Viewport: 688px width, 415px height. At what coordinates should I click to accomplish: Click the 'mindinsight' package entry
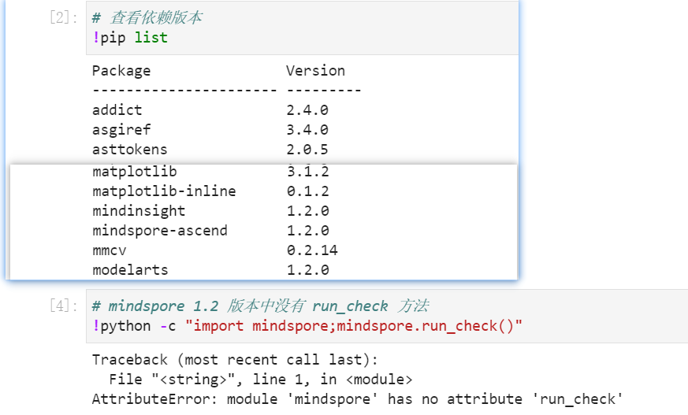(x=139, y=211)
